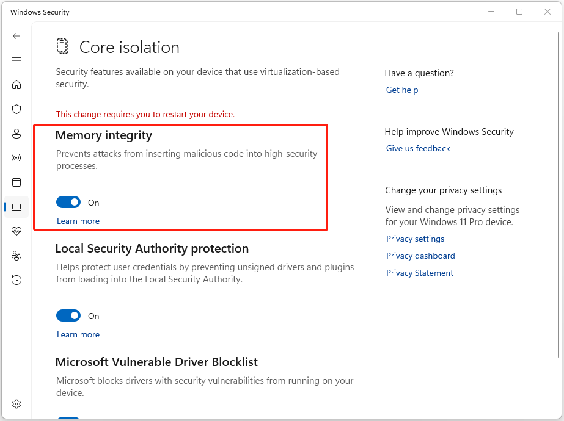Open App & browser control
The width and height of the screenshot is (564, 421).
(x=16, y=182)
